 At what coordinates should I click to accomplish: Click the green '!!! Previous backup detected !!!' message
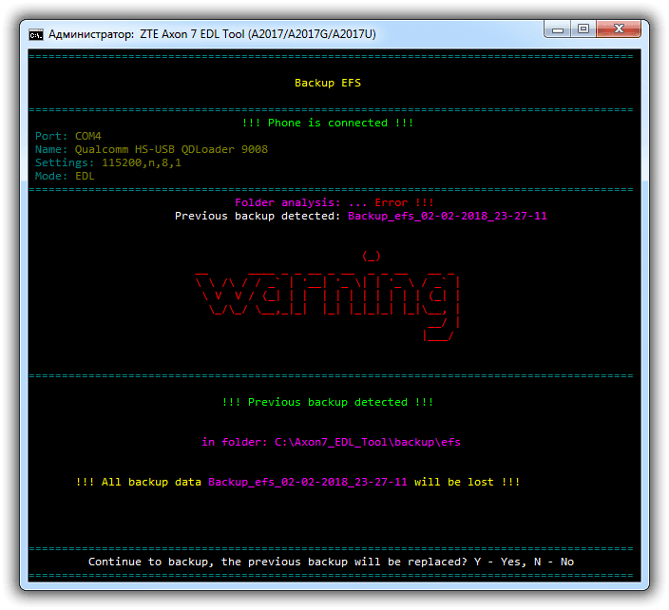[x=328, y=402]
